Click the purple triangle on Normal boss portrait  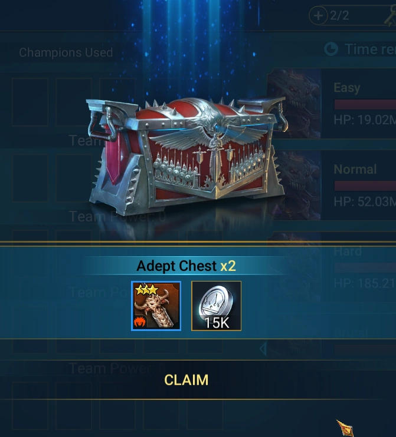tap(276, 208)
